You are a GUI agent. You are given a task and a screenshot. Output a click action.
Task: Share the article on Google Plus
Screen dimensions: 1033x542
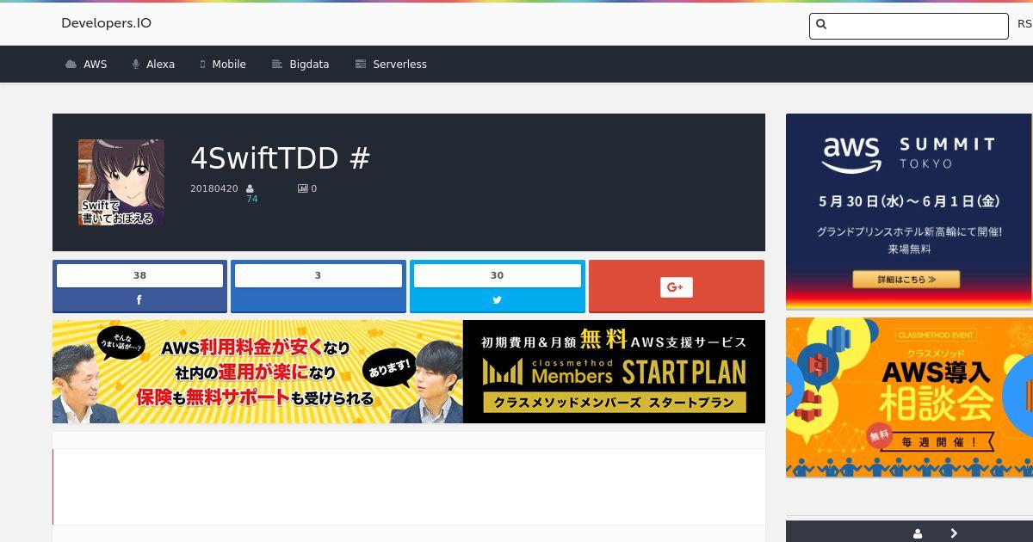(677, 286)
